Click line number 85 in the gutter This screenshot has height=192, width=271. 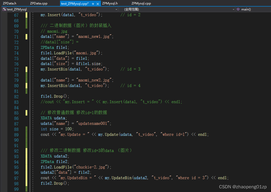(16, 113)
